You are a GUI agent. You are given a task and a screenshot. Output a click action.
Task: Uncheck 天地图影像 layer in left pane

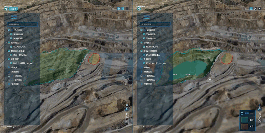(x=11, y=34)
